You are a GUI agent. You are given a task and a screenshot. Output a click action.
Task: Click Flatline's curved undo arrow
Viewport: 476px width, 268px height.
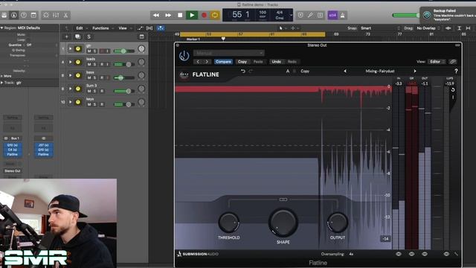pyautogui.click(x=243, y=71)
